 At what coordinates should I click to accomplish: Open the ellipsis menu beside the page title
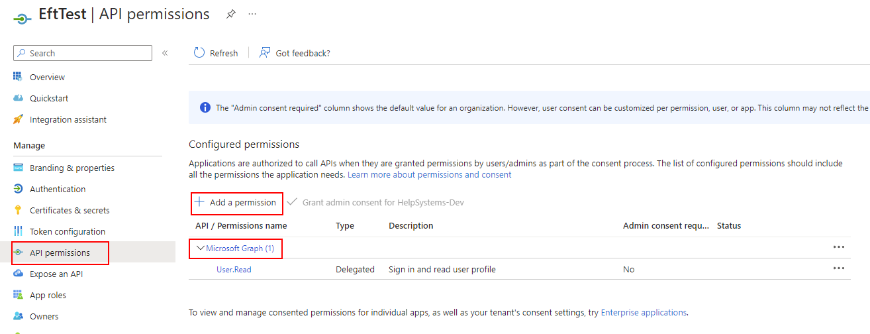(252, 14)
